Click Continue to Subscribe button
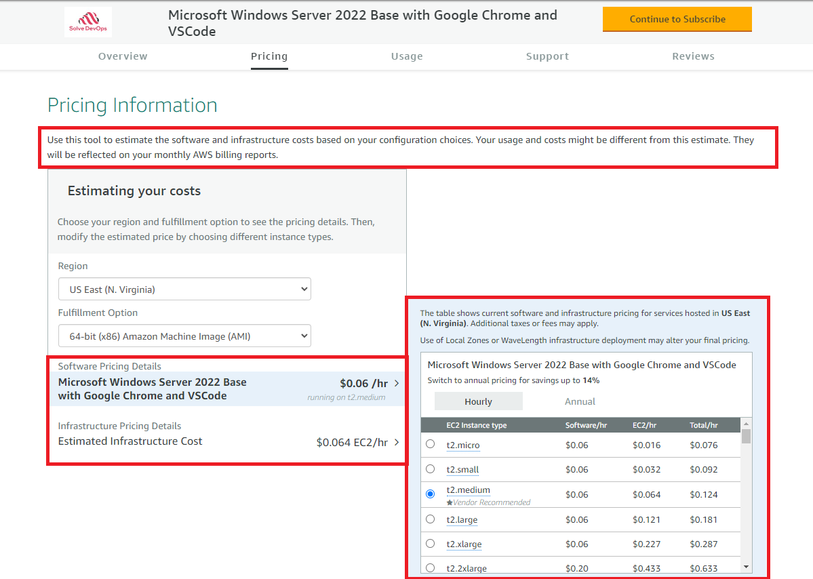 pyautogui.click(x=677, y=19)
